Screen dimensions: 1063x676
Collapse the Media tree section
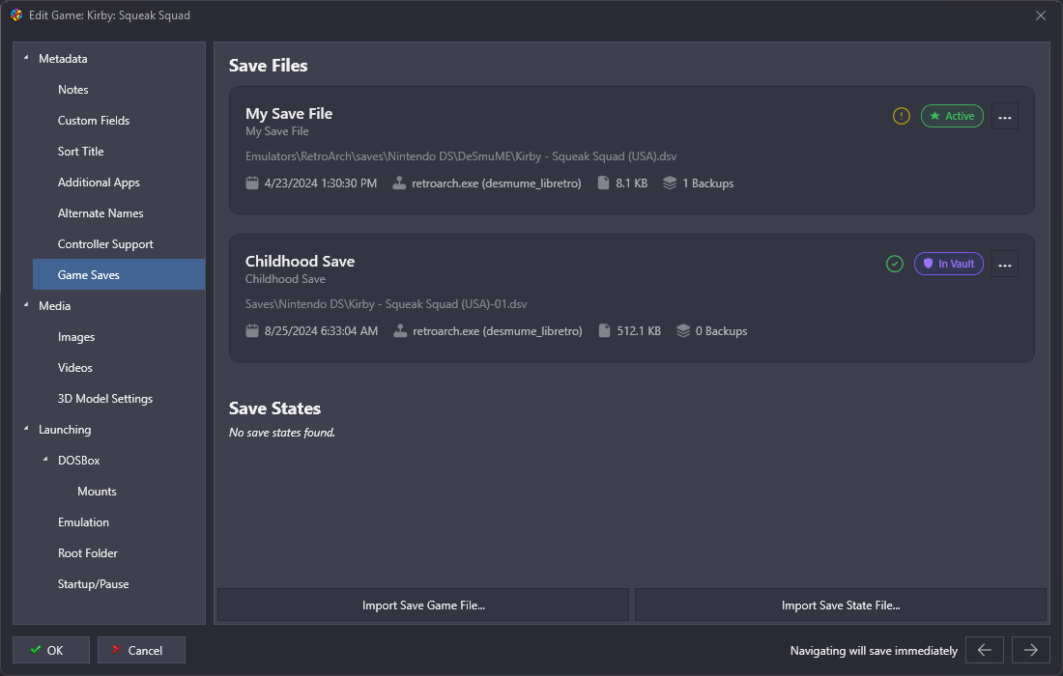[26, 305]
